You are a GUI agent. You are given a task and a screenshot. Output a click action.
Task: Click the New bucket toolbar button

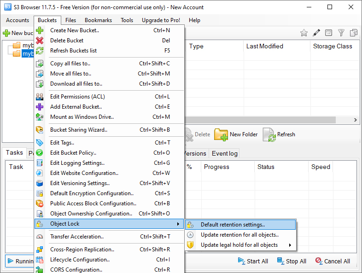pyautogui.click(x=18, y=33)
